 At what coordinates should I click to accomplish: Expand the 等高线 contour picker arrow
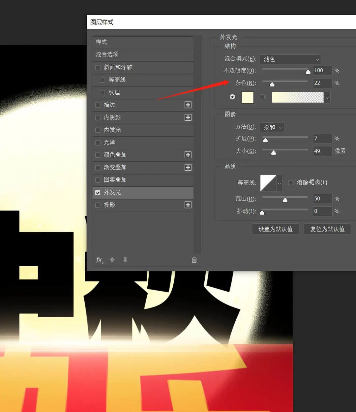click(x=280, y=183)
